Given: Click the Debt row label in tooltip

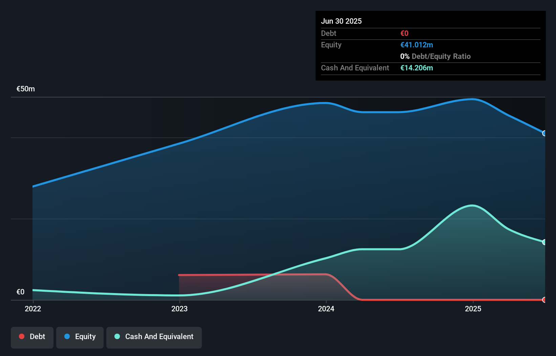Looking at the screenshot, I should point(328,33).
